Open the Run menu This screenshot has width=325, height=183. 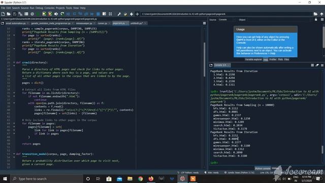32,8
